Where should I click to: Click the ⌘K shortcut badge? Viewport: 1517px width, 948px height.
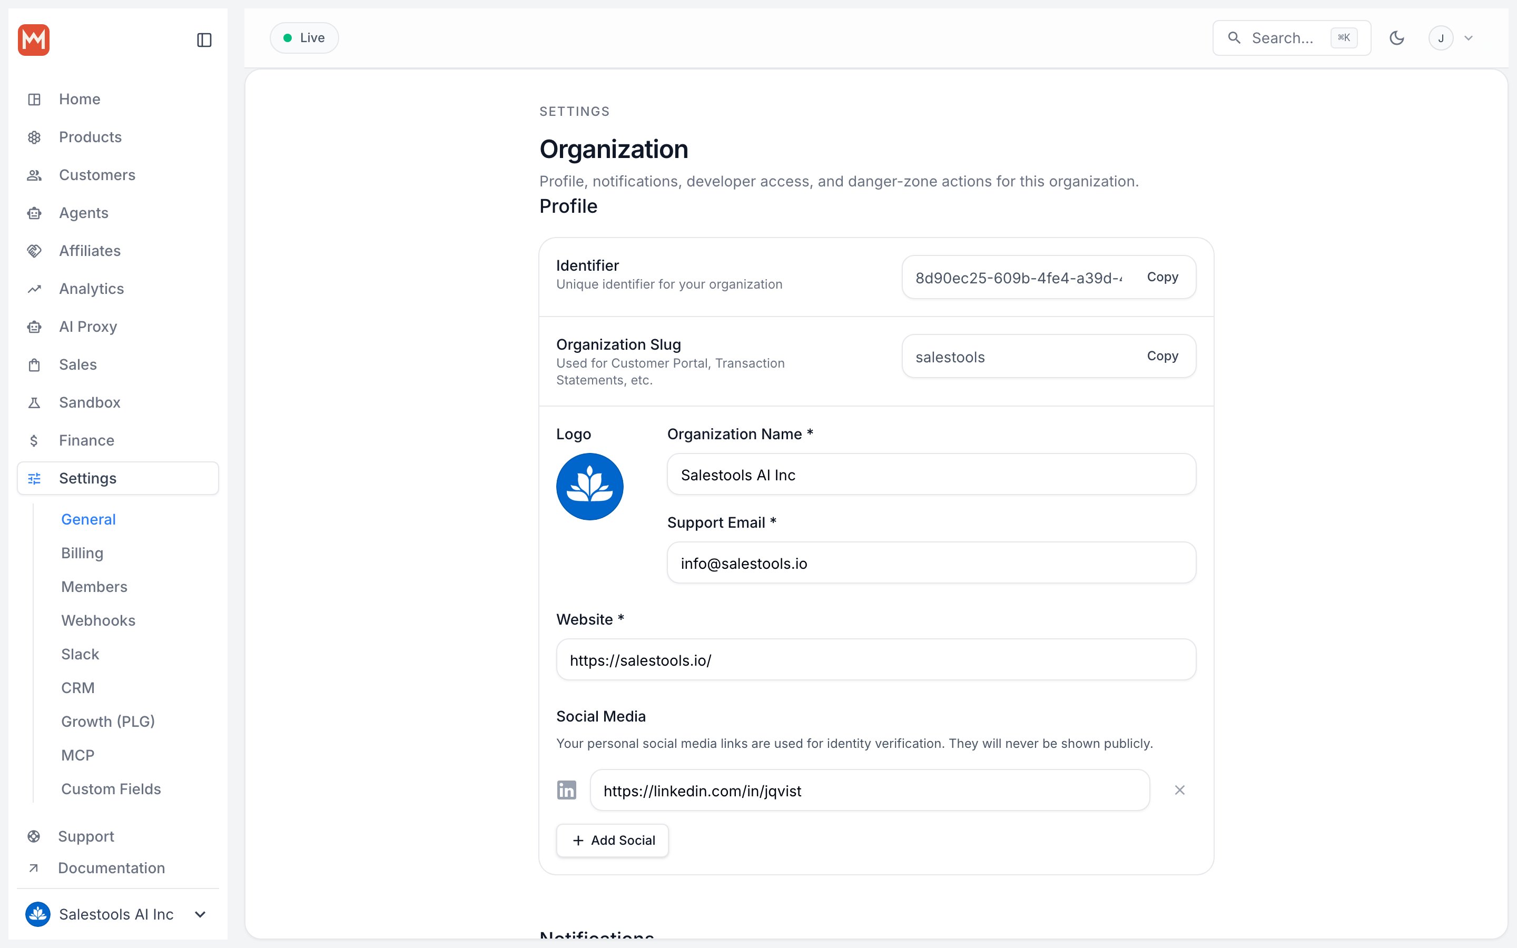[x=1344, y=38]
